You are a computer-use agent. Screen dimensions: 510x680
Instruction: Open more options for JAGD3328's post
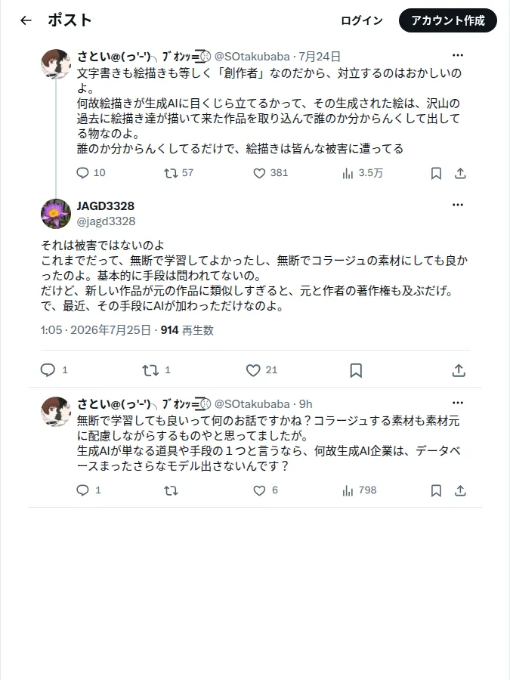coord(458,205)
